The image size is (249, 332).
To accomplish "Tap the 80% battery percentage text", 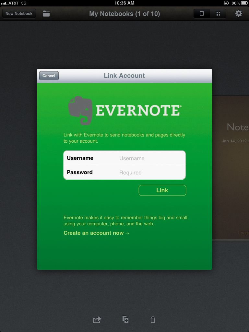I will 236,3.
